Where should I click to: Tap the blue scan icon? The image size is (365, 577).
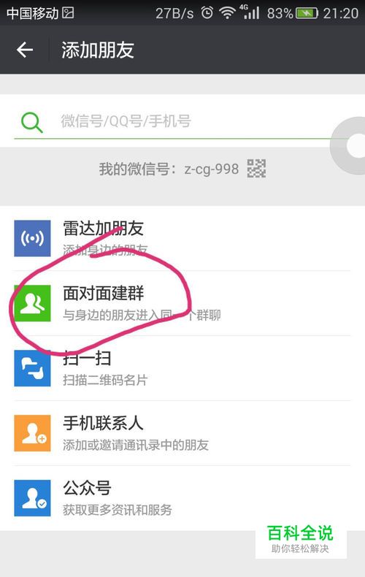pyautogui.click(x=32, y=368)
